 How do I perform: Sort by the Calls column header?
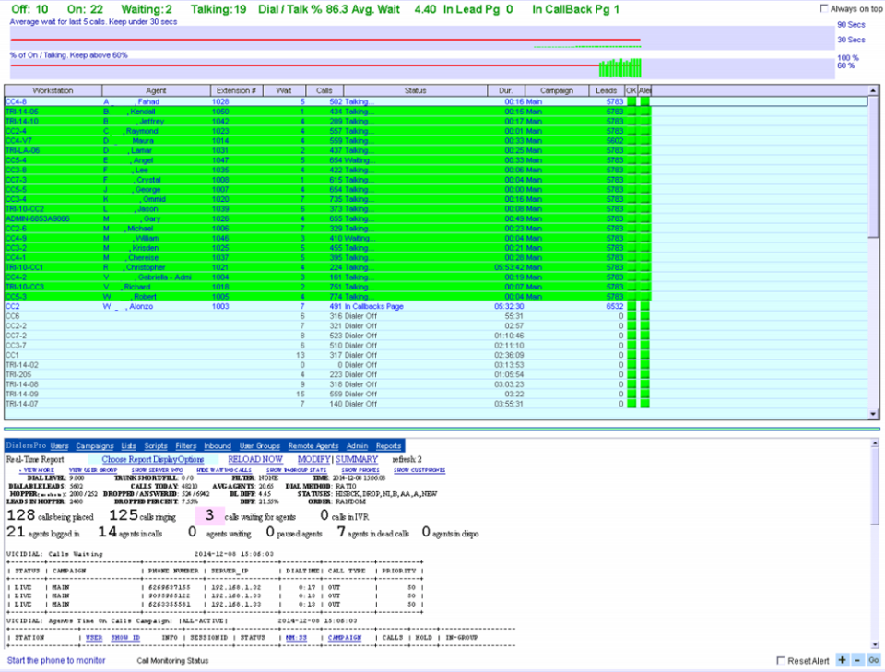click(x=324, y=90)
